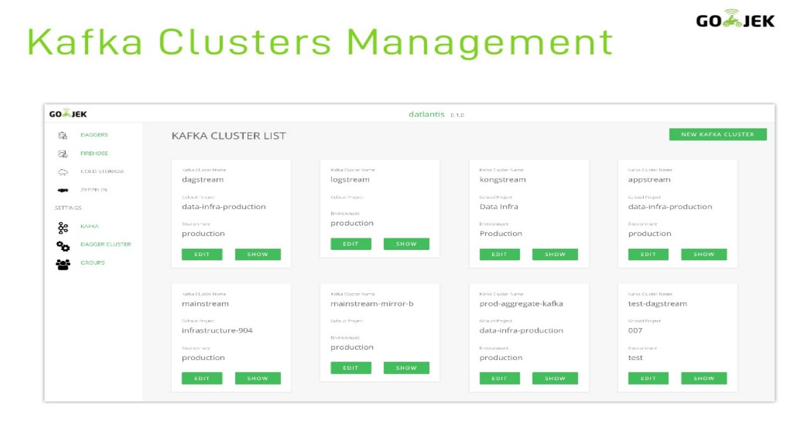Show the appstream cluster
This screenshot has height=445, width=792.
click(704, 254)
